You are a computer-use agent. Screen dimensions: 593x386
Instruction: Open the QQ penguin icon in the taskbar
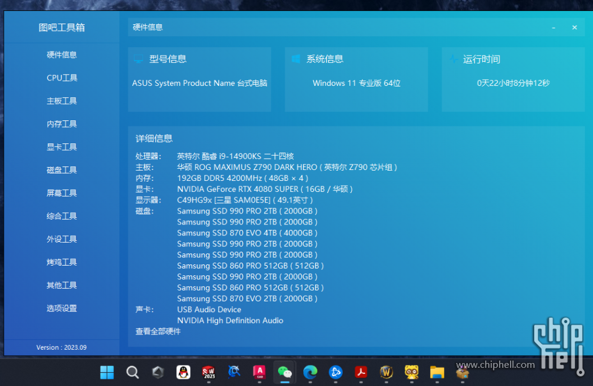(x=184, y=373)
